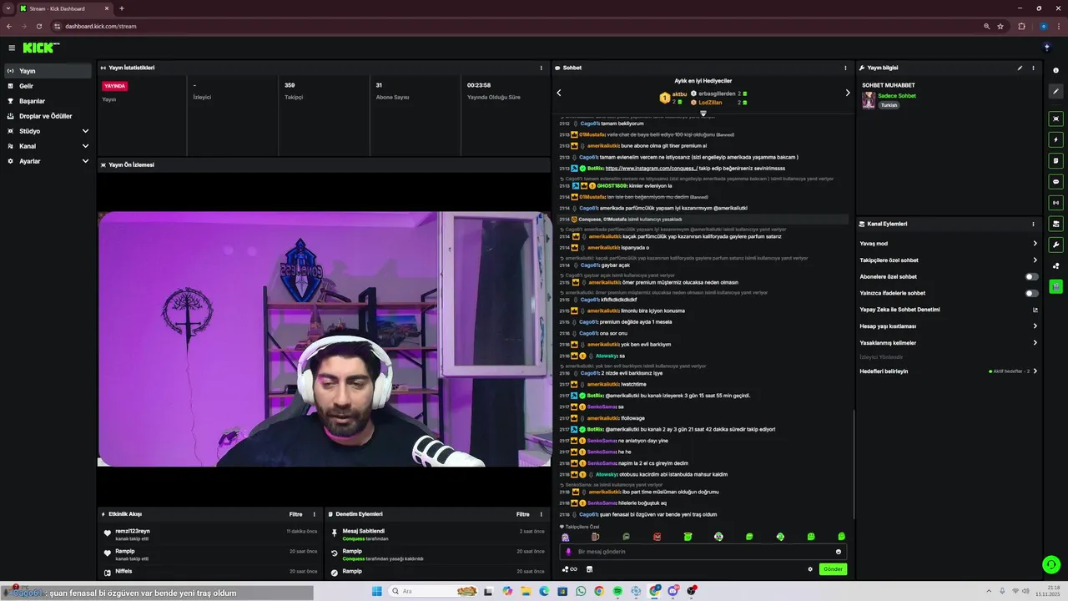Screen dimensions: 1068x601
Task: Show previous top gifters with left arrow
Action: 559,93
